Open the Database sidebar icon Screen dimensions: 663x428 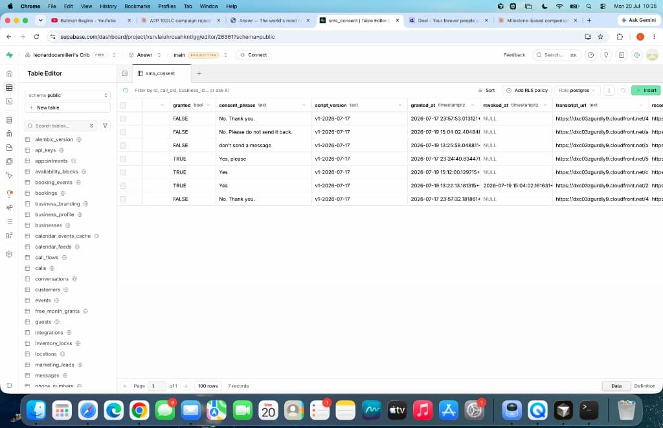pos(9,120)
